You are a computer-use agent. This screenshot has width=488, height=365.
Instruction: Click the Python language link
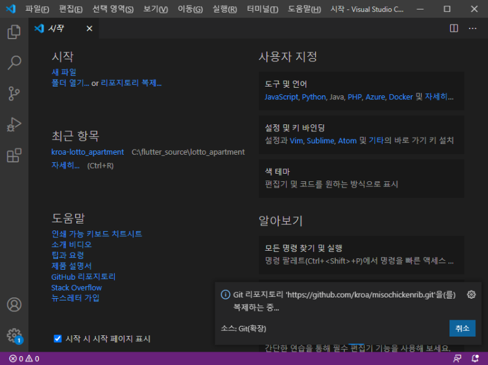(314, 97)
